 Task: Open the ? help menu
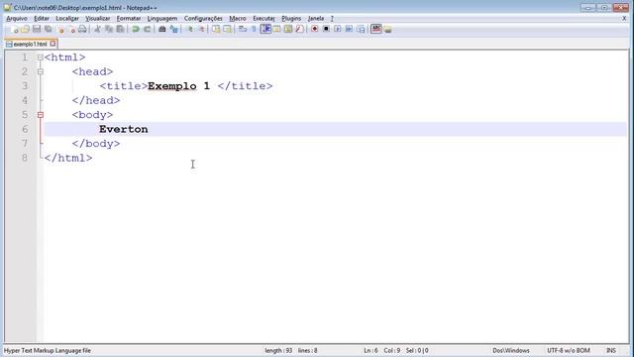(x=332, y=19)
